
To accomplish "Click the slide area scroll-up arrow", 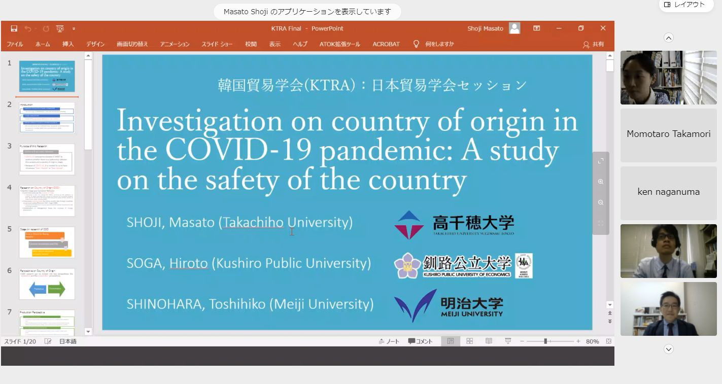I will pos(610,55).
